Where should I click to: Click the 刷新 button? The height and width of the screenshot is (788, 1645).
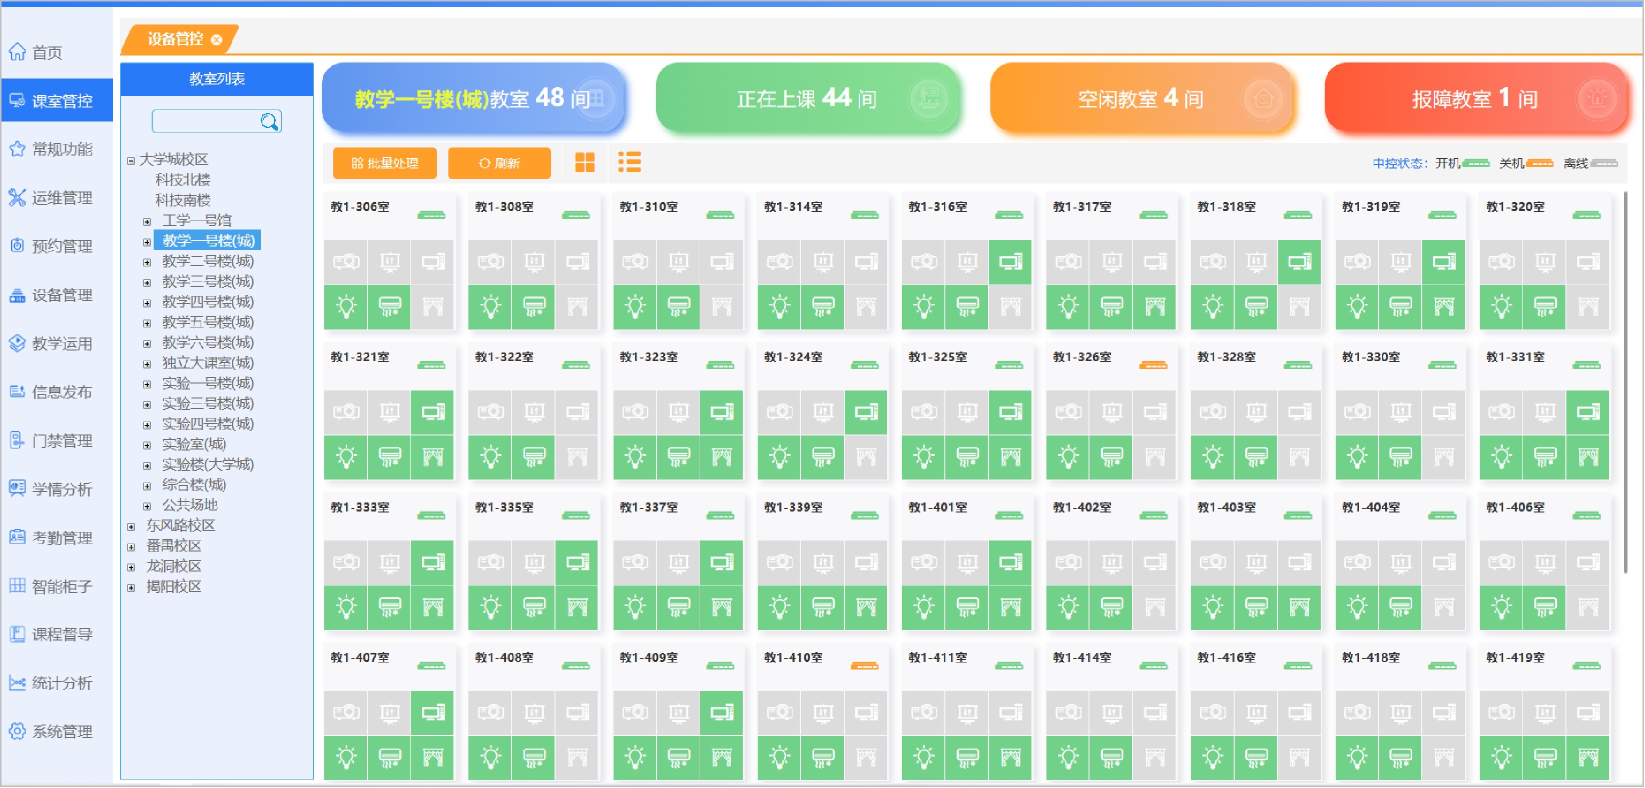point(499,162)
